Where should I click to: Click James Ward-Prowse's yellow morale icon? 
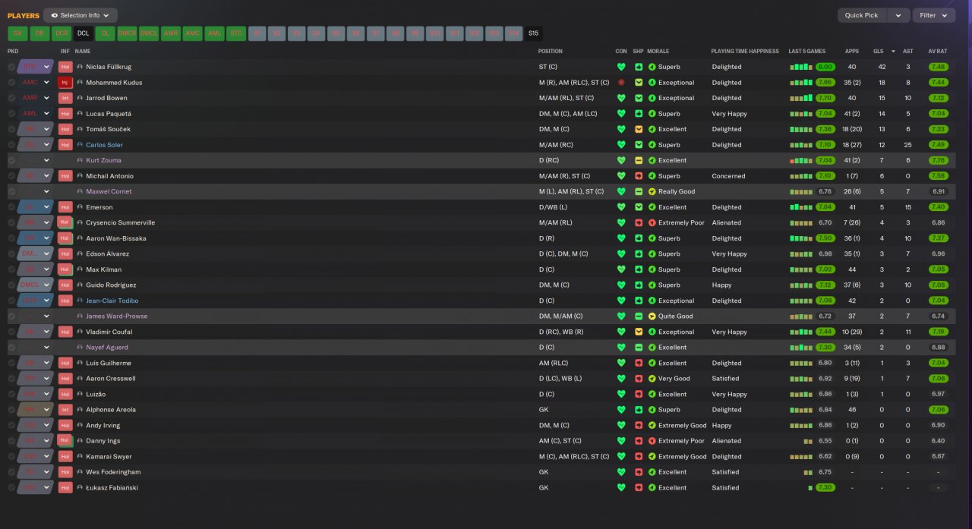tap(652, 316)
